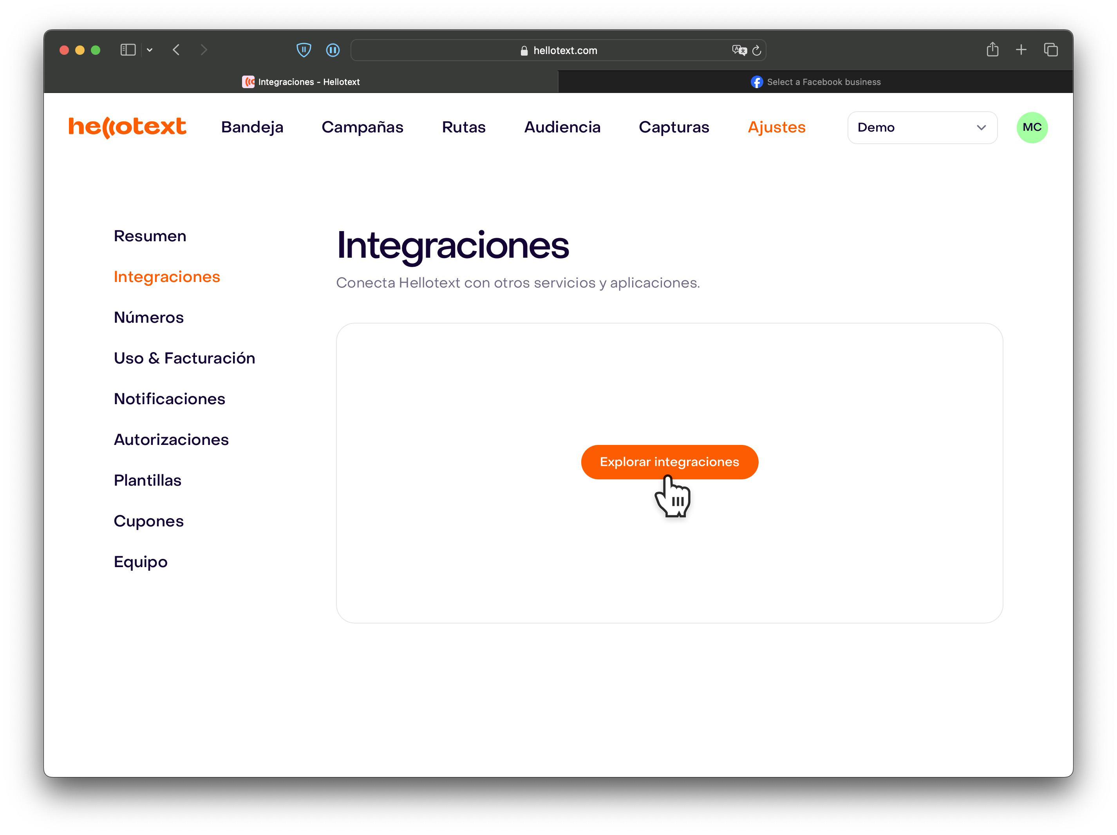
Task: Expand the Demo account dropdown
Action: [922, 127]
